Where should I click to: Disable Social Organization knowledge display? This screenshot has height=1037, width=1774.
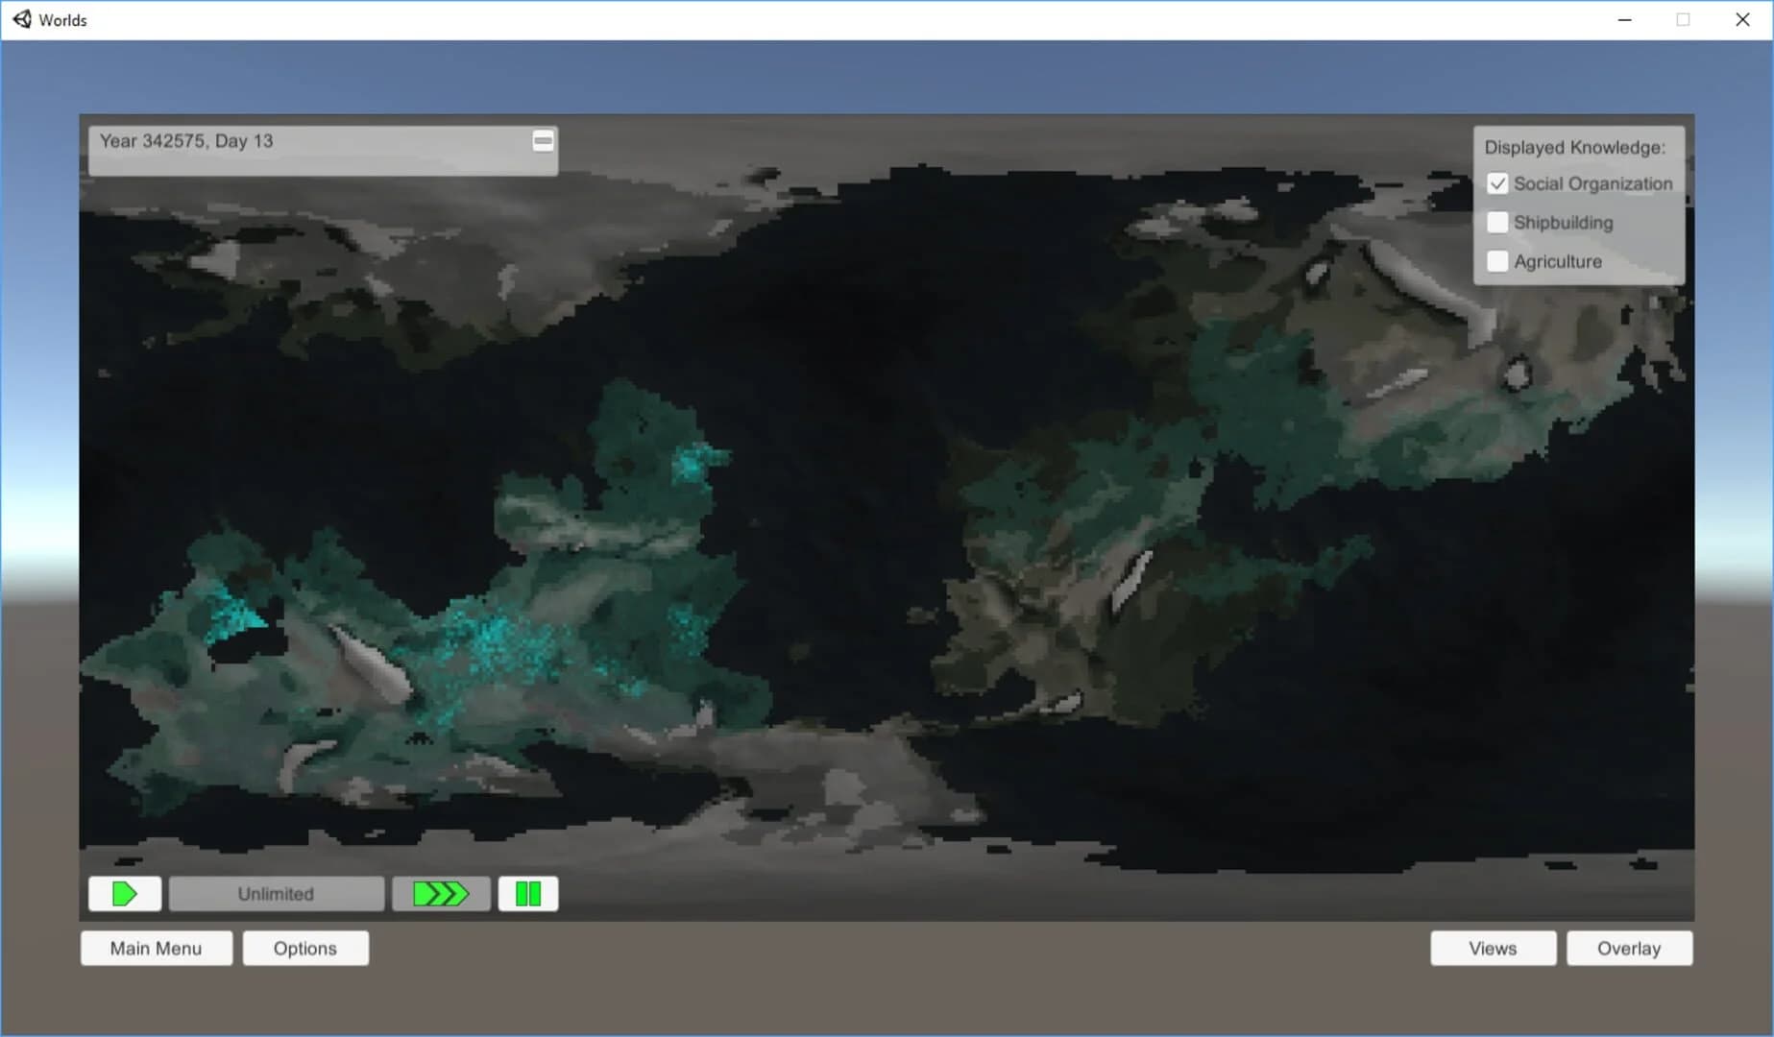pos(1496,183)
